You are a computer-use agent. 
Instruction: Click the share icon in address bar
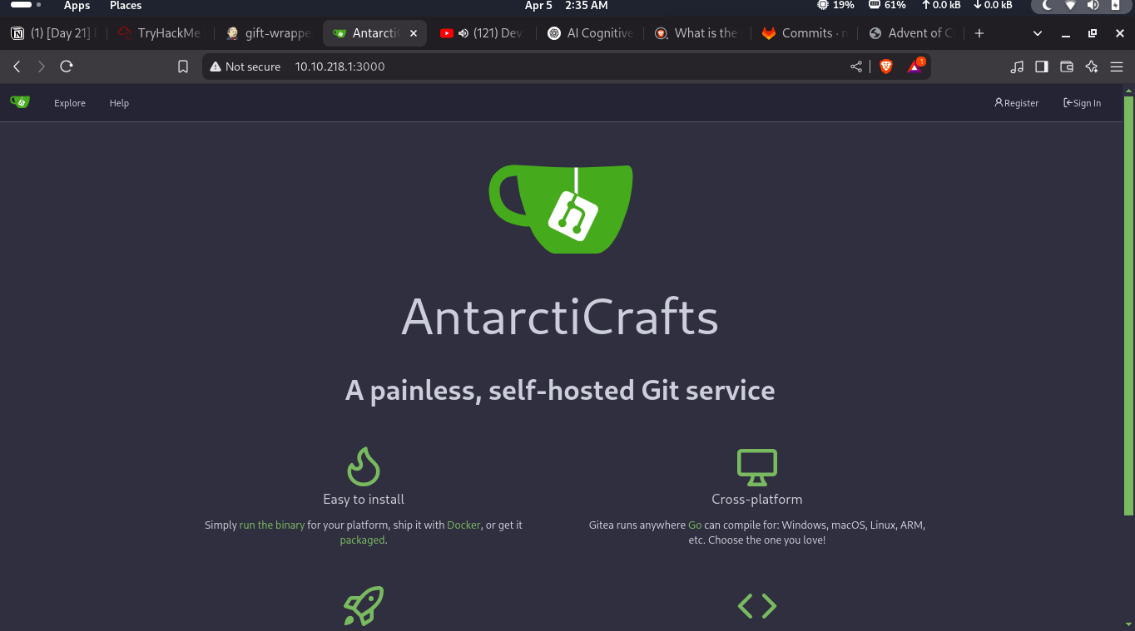(856, 67)
